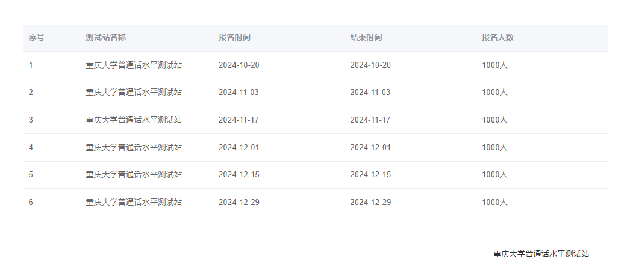Click the footer text 重庆大学普通话水平测试站
Screen dimensions: 627x265
pos(541,254)
